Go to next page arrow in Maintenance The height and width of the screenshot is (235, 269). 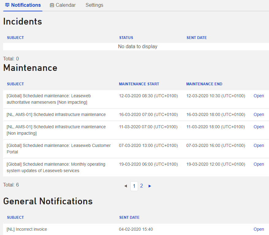point(150,186)
